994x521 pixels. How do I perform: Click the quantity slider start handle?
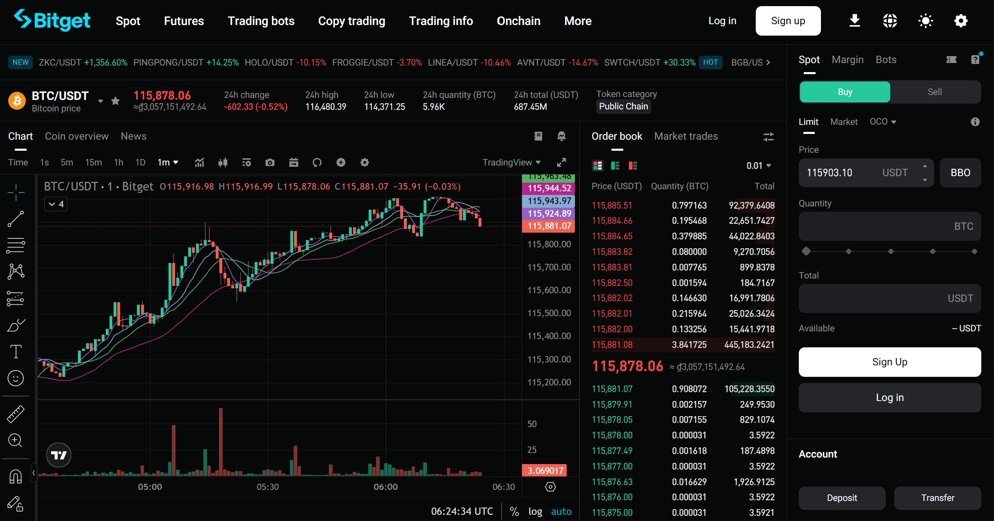pos(806,251)
